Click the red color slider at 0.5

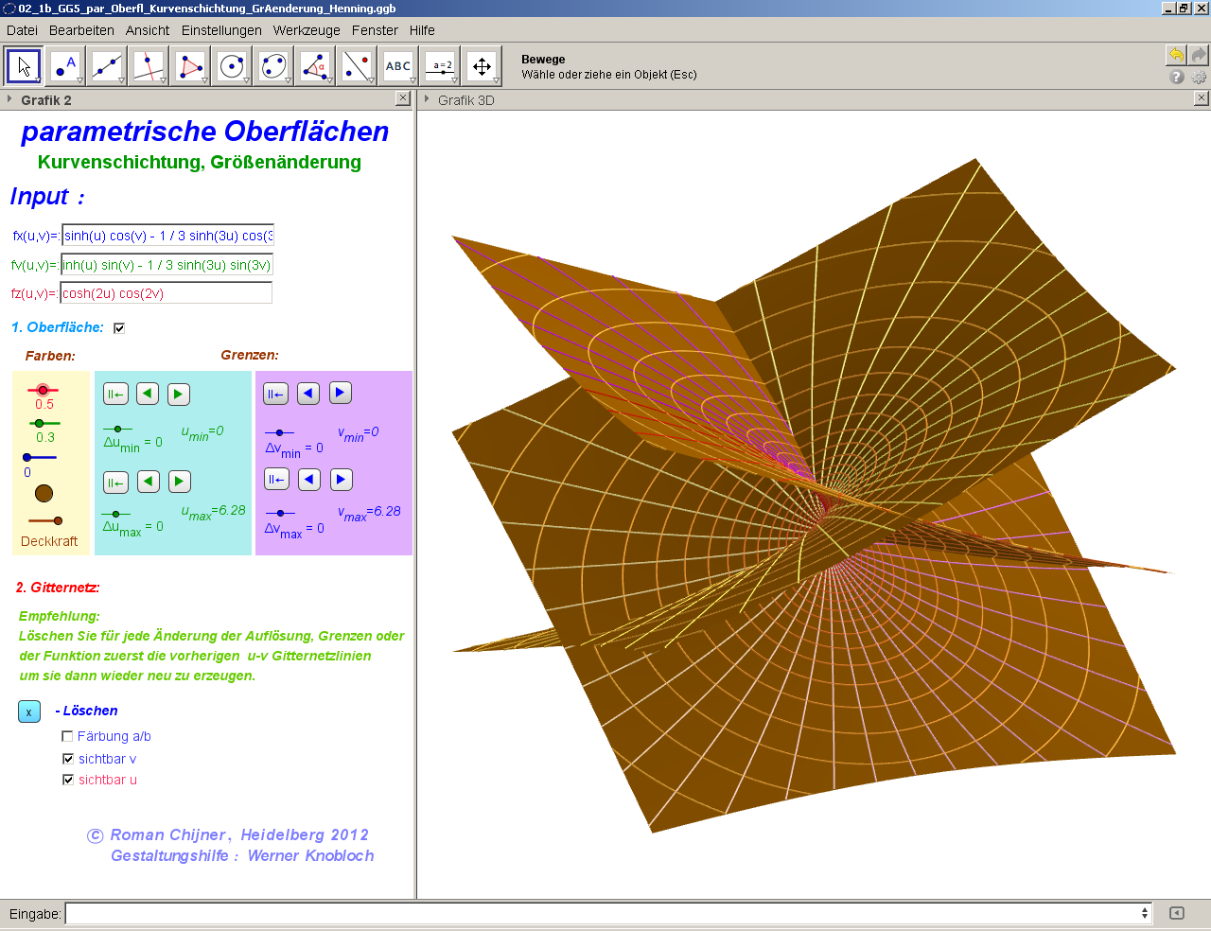pyautogui.click(x=43, y=390)
